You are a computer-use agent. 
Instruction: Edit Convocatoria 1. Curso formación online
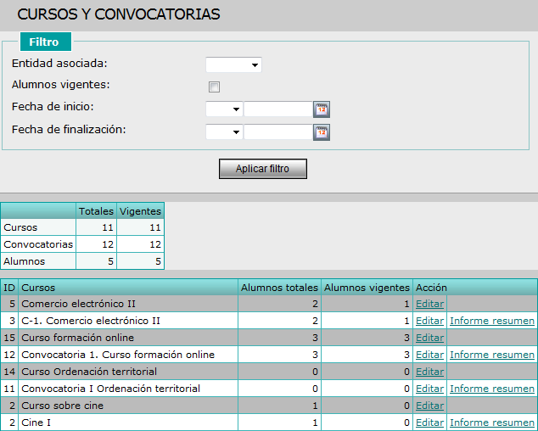429,355
